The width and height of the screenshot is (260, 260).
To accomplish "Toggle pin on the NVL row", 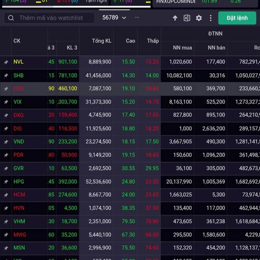I will pos(6,62).
